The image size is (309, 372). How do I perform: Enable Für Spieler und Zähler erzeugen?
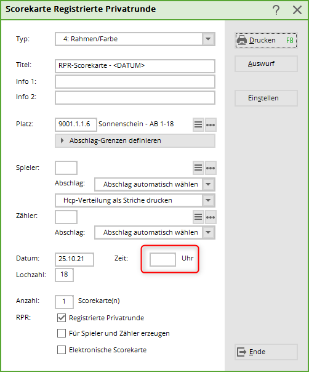click(62, 333)
